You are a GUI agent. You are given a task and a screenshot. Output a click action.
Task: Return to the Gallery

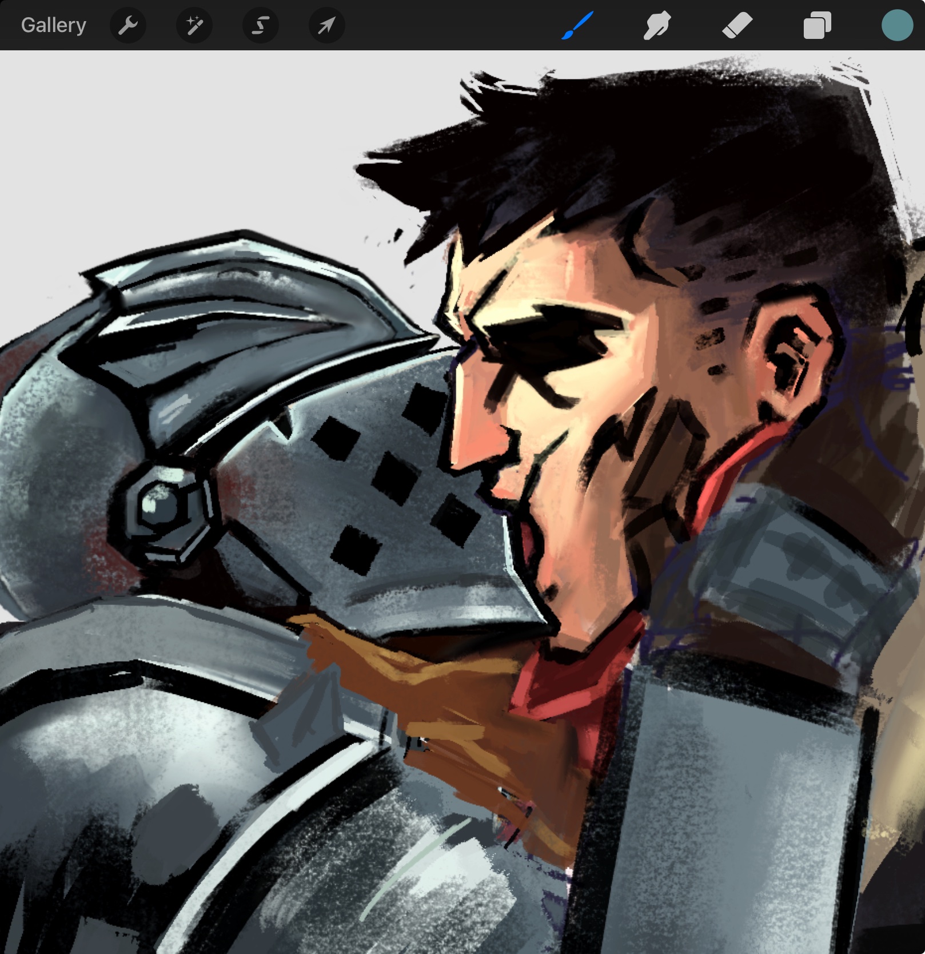coord(53,25)
